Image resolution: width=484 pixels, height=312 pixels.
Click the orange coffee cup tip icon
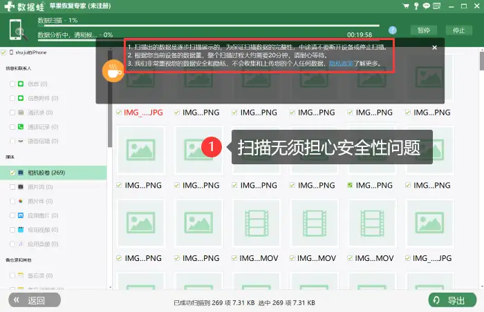click(x=113, y=71)
